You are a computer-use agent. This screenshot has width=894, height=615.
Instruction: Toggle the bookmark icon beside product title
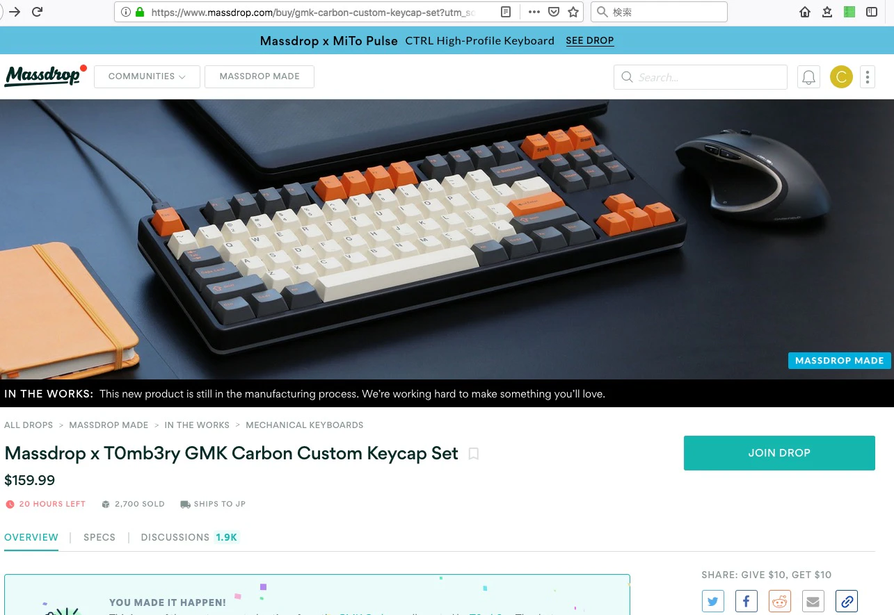(474, 454)
